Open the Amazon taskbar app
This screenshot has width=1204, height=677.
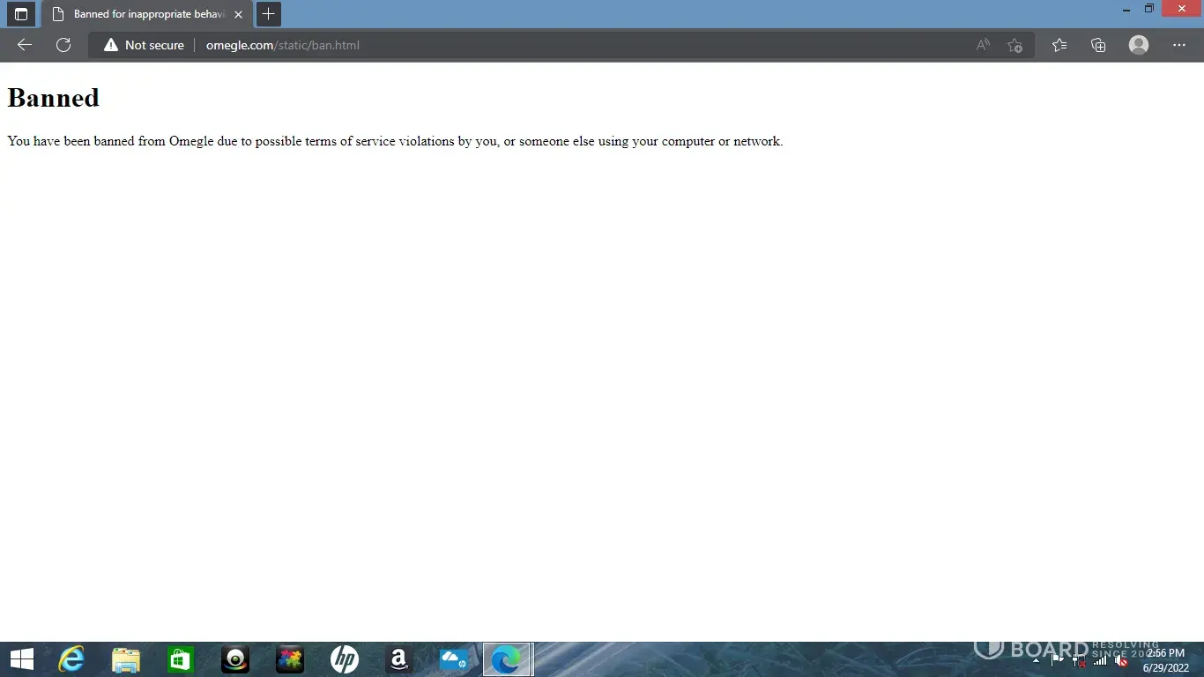(398, 659)
